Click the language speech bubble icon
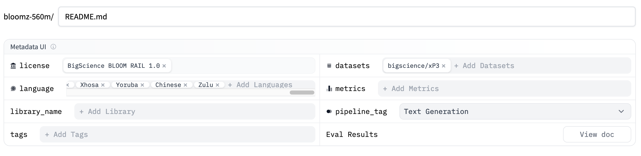The width and height of the screenshot is (641, 156). coord(13,88)
